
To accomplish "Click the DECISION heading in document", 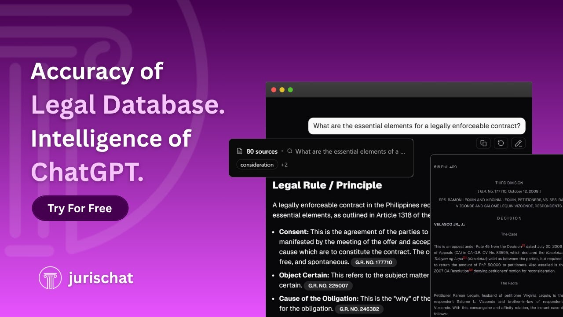I will pyautogui.click(x=509, y=218).
